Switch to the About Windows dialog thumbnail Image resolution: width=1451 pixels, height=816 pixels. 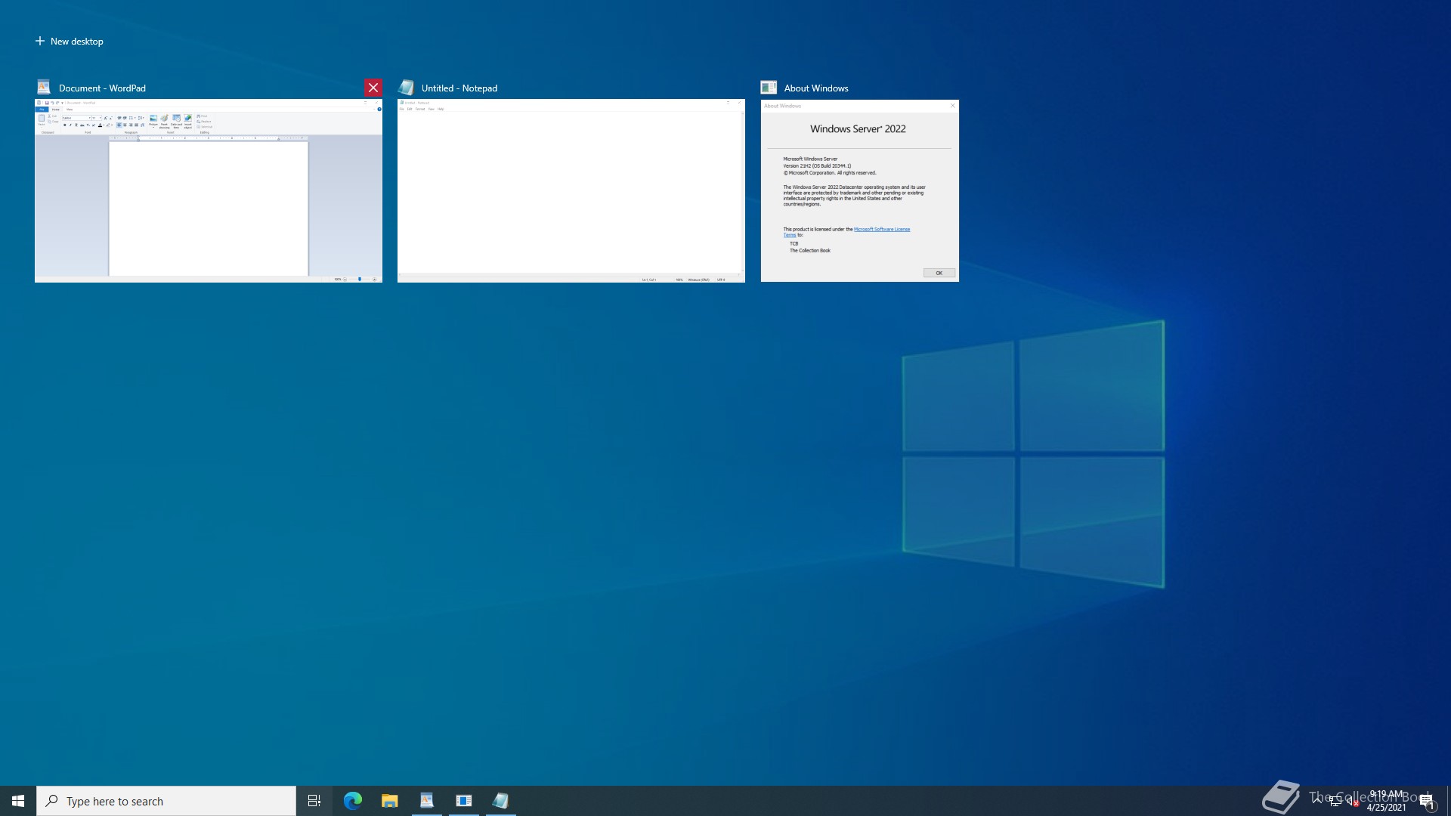pos(860,190)
